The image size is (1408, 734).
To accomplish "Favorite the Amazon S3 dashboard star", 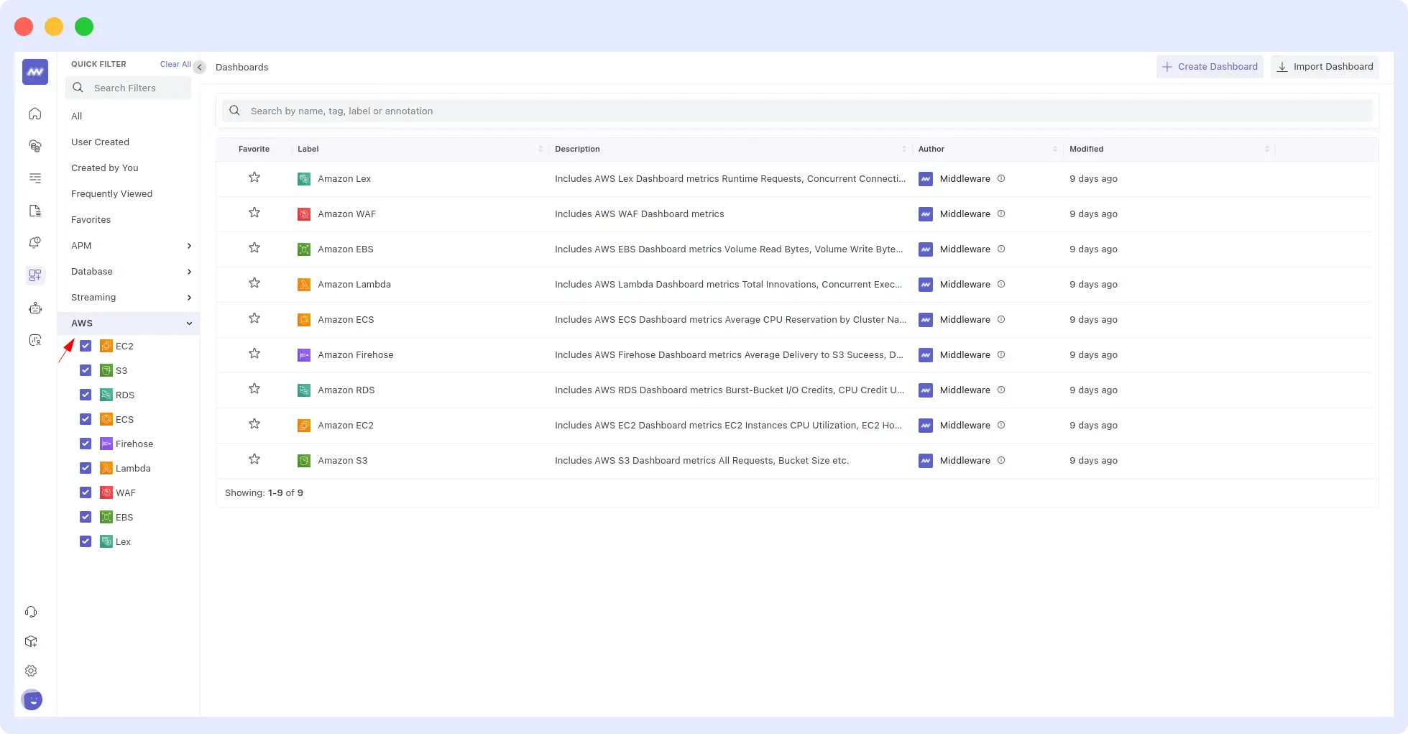I will coord(254,459).
